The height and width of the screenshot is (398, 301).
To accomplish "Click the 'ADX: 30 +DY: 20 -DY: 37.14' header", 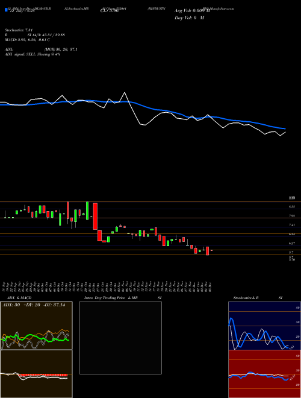I will pyautogui.click(x=34, y=305).
